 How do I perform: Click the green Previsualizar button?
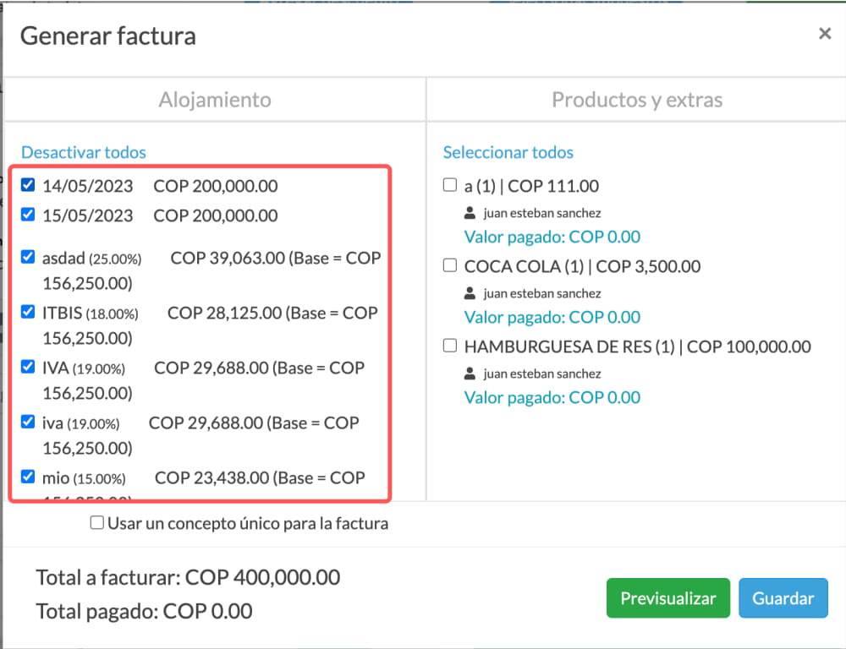668,597
